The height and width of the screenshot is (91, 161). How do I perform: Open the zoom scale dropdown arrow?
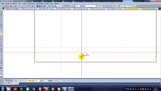click(62, 6)
